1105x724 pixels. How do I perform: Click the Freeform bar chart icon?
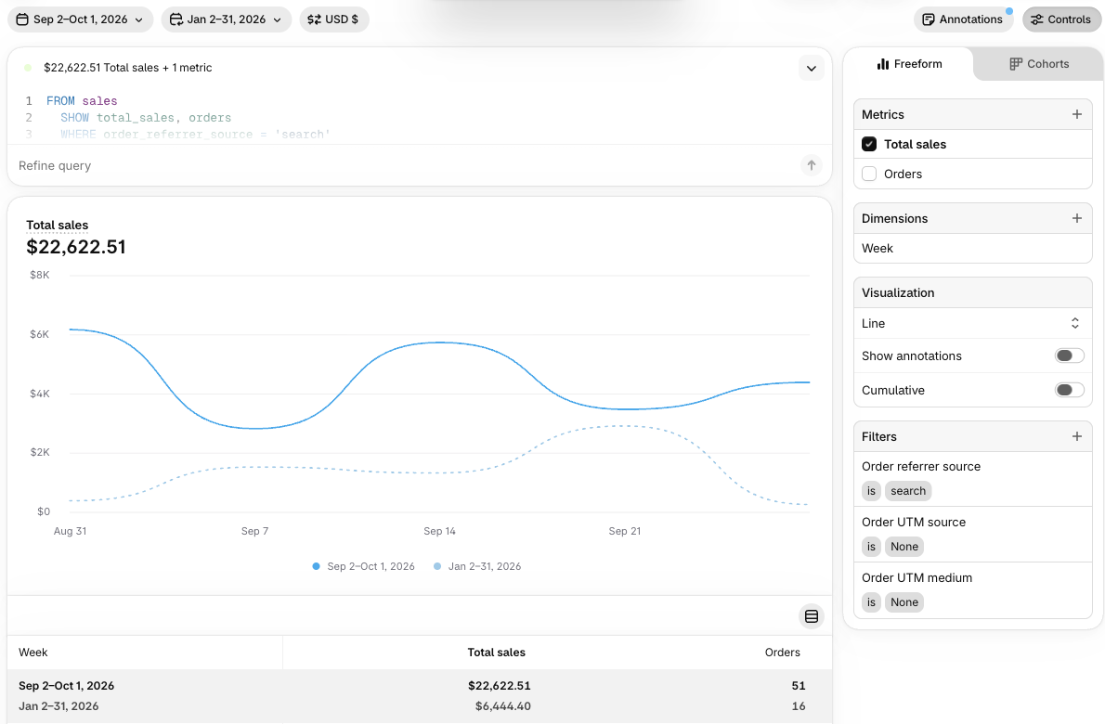(883, 64)
